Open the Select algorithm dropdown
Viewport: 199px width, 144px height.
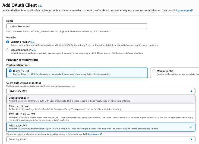click(101, 139)
